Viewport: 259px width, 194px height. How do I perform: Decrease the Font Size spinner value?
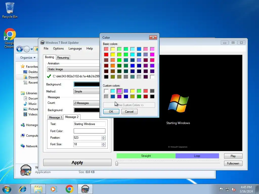point(103,145)
